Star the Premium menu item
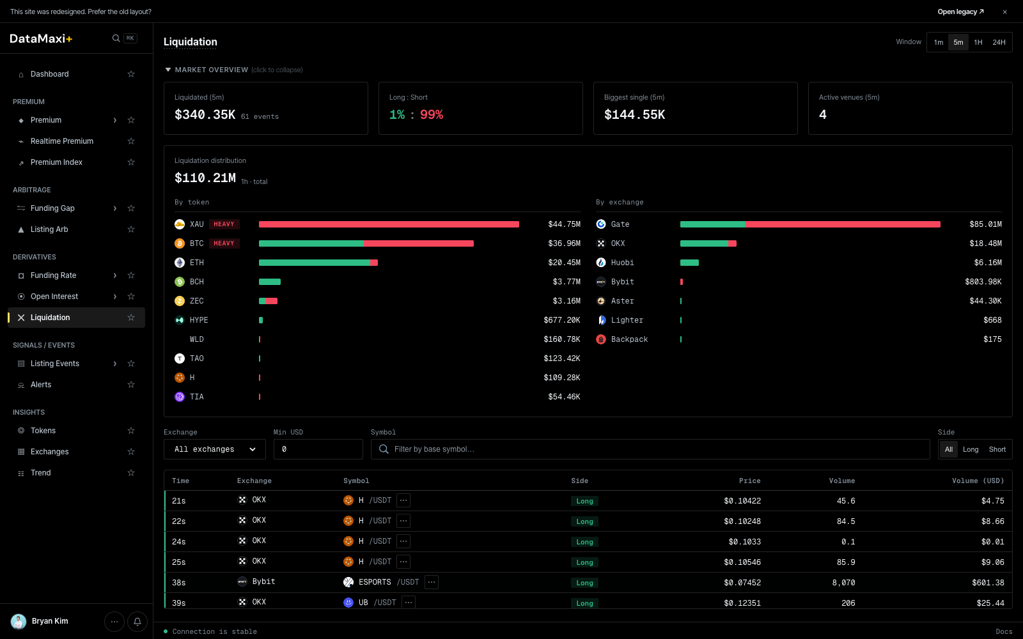This screenshot has height=639, width=1023. pos(131,120)
